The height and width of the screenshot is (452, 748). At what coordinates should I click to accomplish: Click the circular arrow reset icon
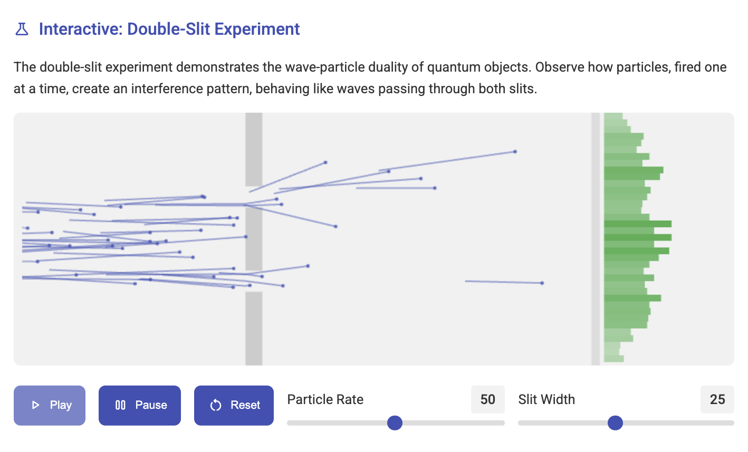pyautogui.click(x=215, y=405)
